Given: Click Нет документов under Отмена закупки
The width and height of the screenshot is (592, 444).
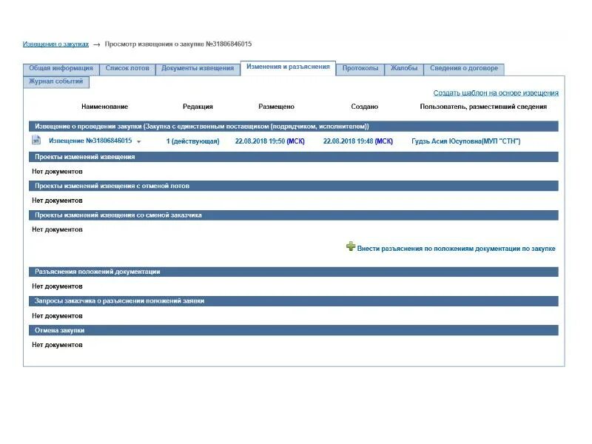Looking at the screenshot, I should [57, 345].
